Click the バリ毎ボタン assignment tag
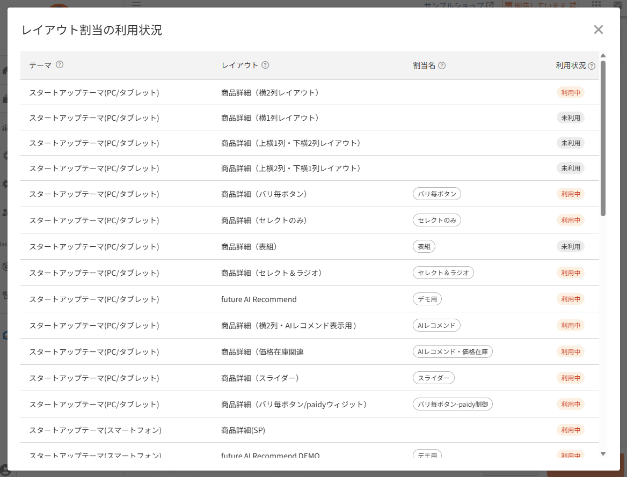Viewport: 627px width, 477px height. pyautogui.click(x=436, y=194)
